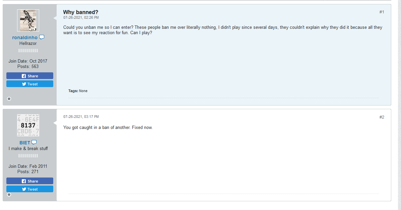Open BIET's 8137 avatar image
This screenshot has height=210, width=401.
pyautogui.click(x=28, y=125)
